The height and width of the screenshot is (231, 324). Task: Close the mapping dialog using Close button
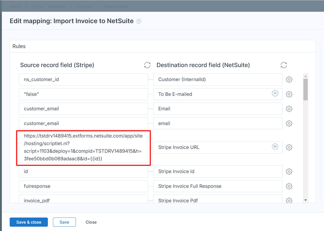pyautogui.click(x=91, y=222)
